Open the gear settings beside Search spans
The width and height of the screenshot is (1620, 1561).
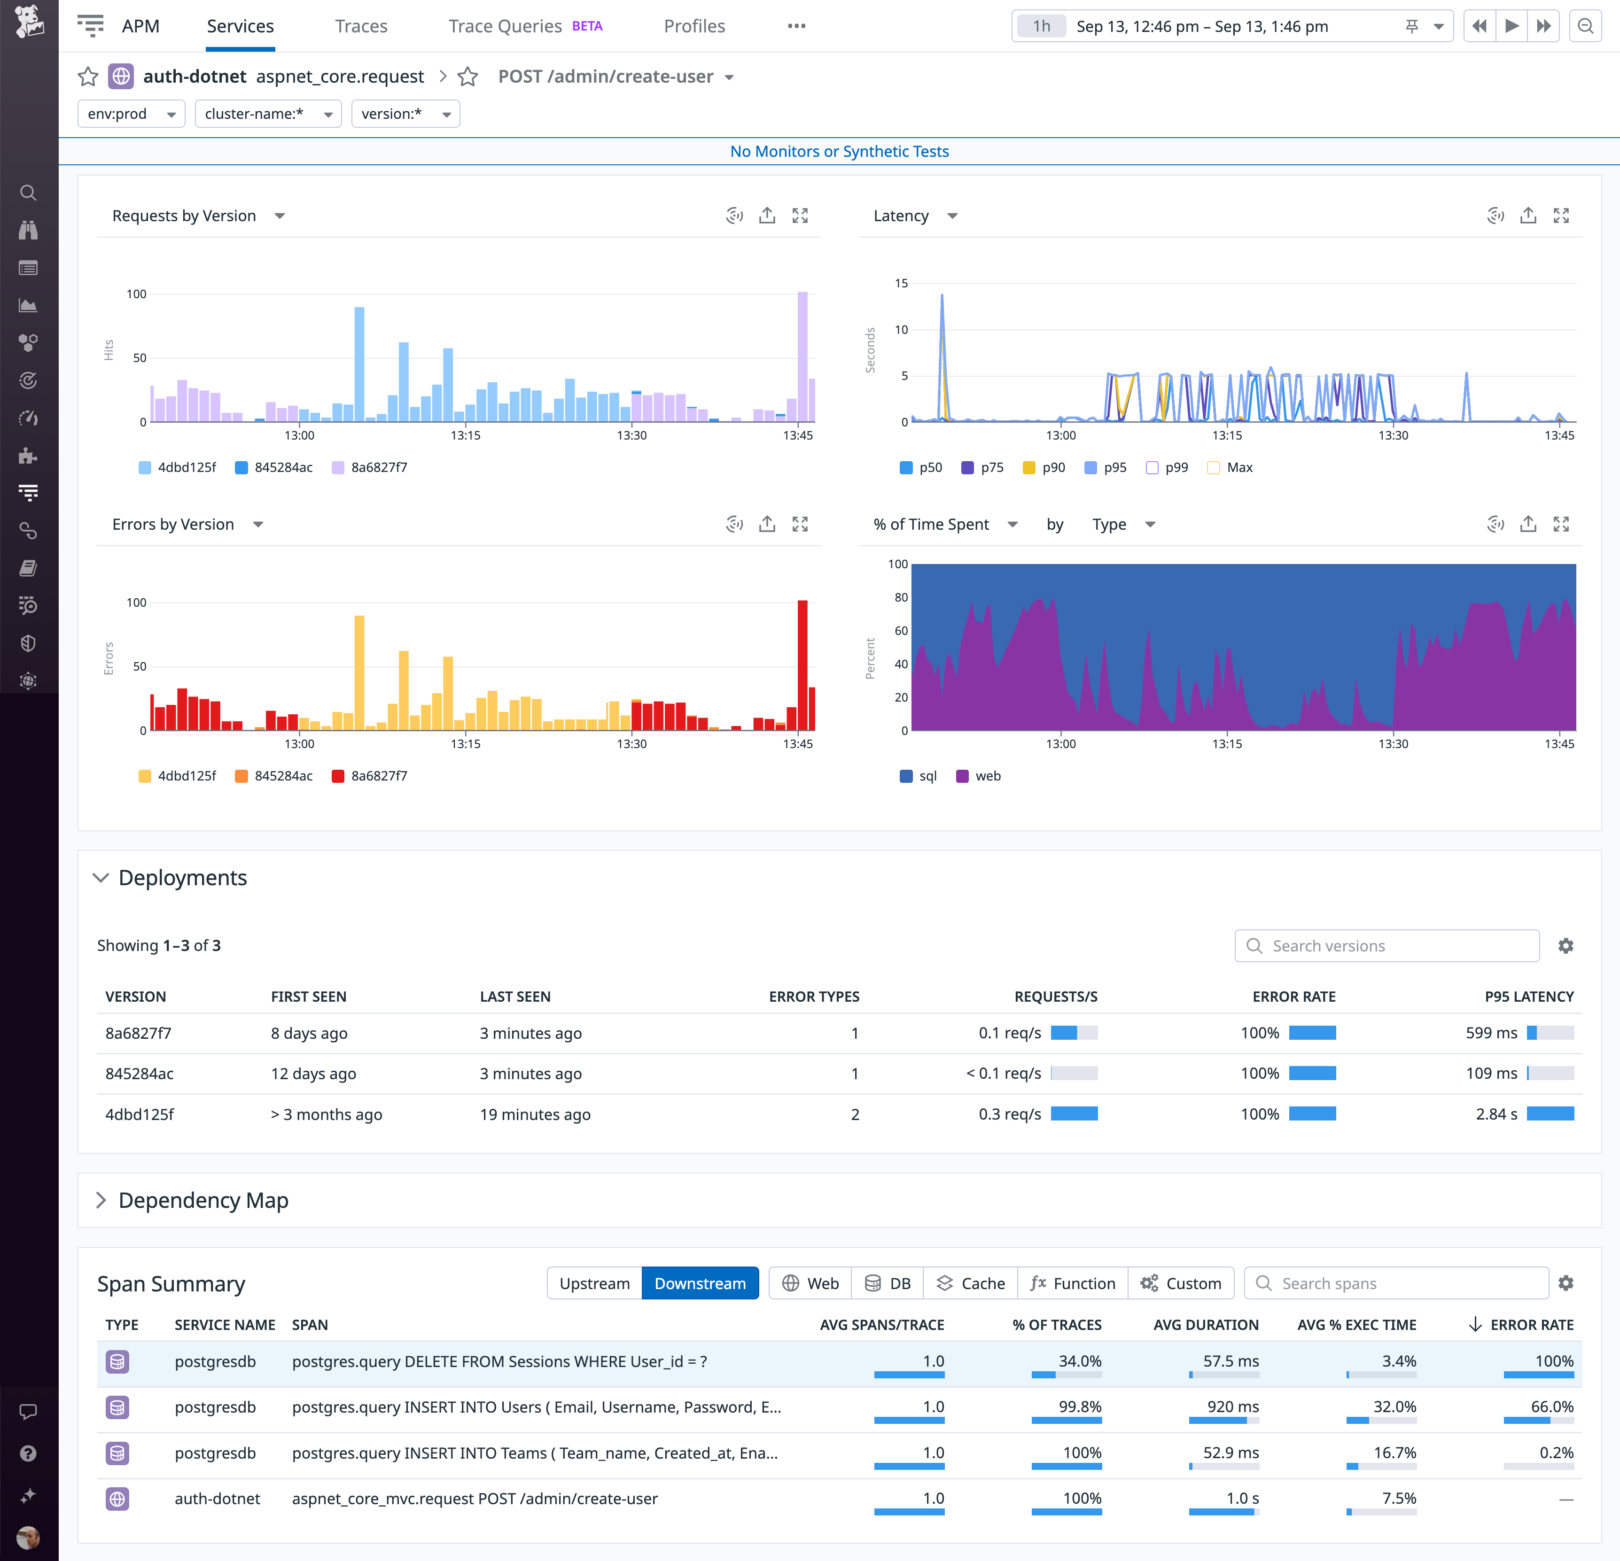[x=1566, y=1283]
